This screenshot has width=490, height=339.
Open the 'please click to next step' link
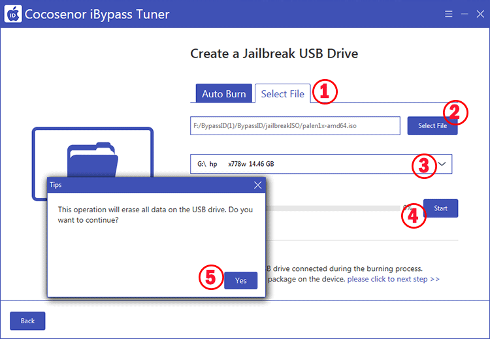tap(393, 279)
